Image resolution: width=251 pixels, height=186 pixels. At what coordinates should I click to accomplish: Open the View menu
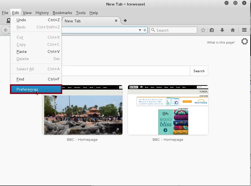(x=27, y=13)
